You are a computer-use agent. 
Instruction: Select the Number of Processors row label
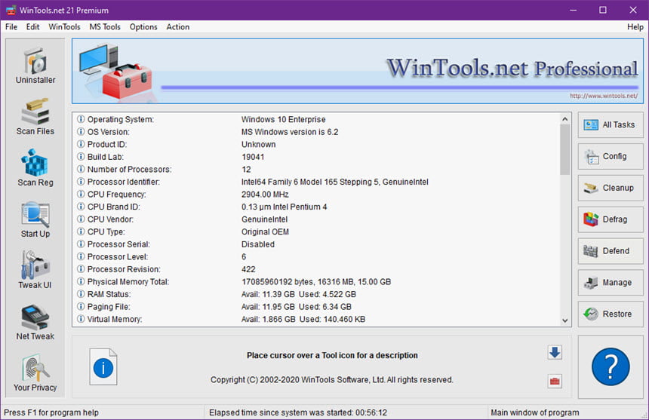[x=129, y=169]
